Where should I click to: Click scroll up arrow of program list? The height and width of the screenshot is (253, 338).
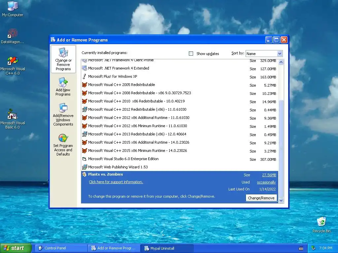(x=281, y=62)
